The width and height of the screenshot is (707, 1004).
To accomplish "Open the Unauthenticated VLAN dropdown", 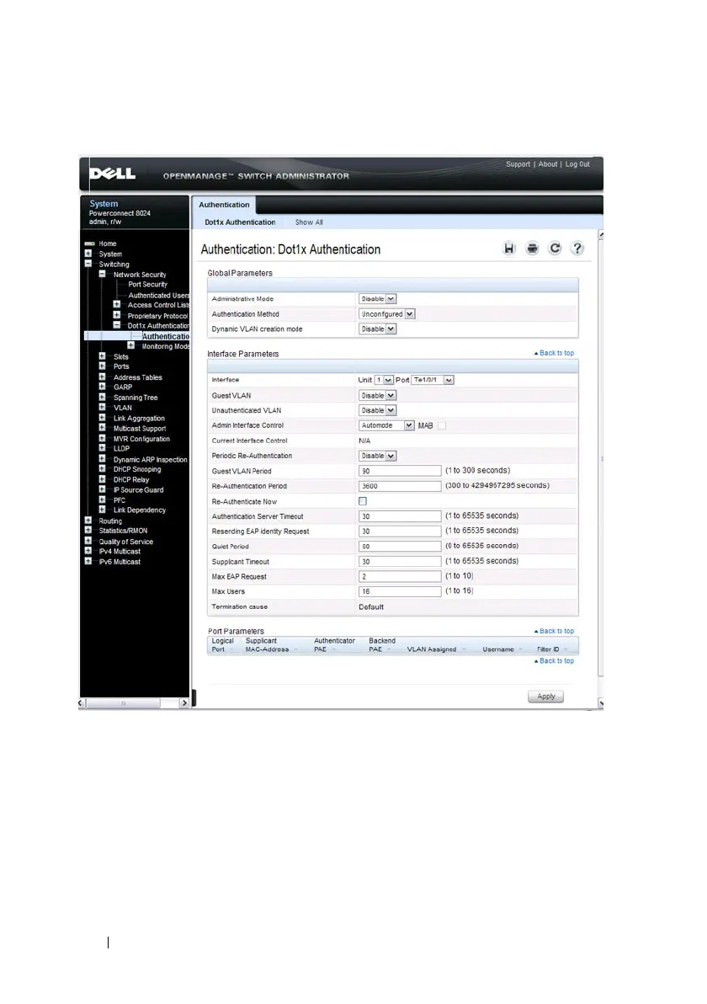I will [x=378, y=410].
